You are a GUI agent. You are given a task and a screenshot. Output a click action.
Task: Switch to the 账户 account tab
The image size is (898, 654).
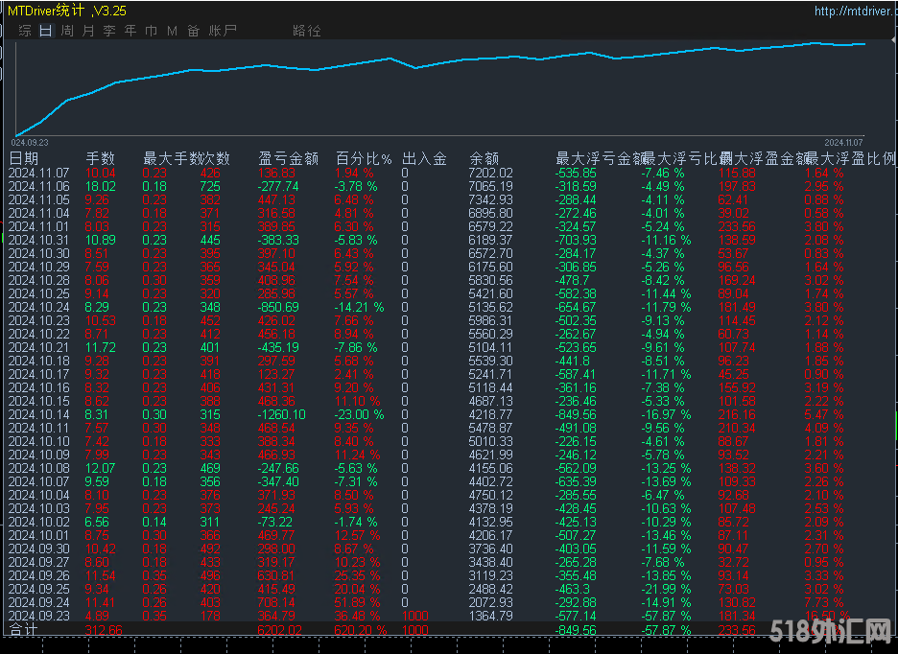pyautogui.click(x=224, y=31)
